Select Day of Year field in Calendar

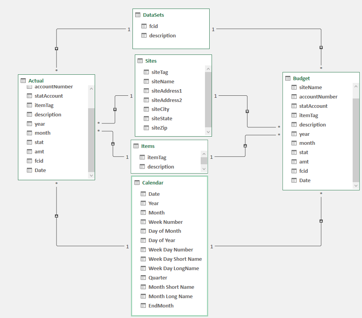point(162,241)
